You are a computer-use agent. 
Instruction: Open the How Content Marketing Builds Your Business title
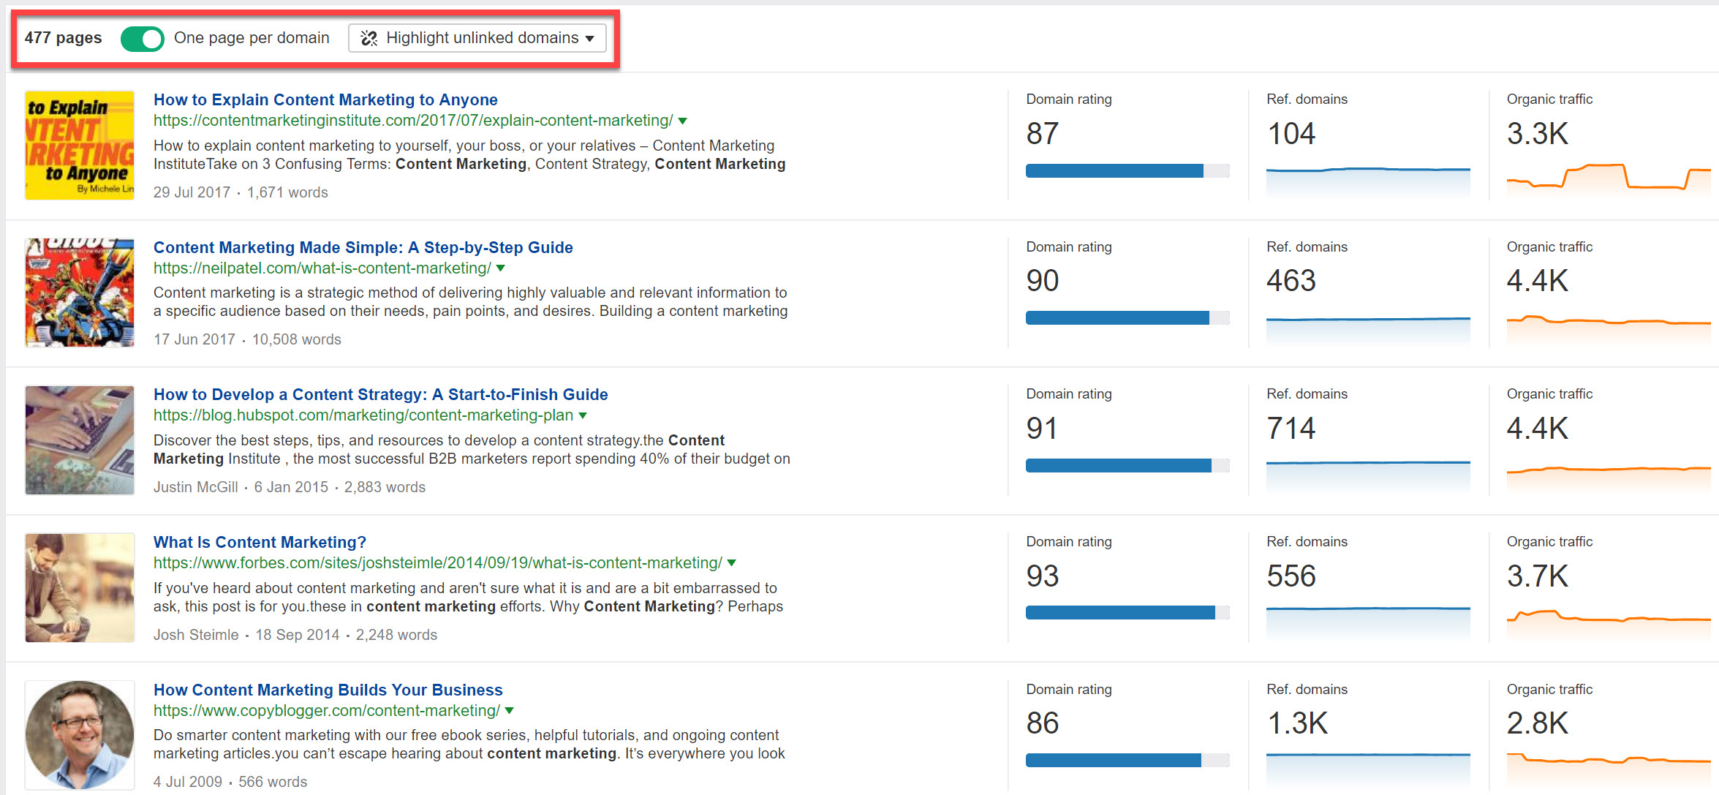tap(328, 690)
